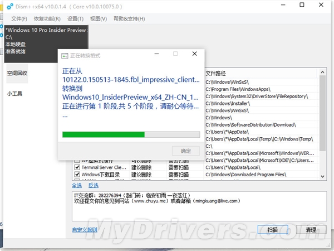Minimize the main Dism++ window
The height and width of the screenshot is (251, 334).
(x=283, y=4)
